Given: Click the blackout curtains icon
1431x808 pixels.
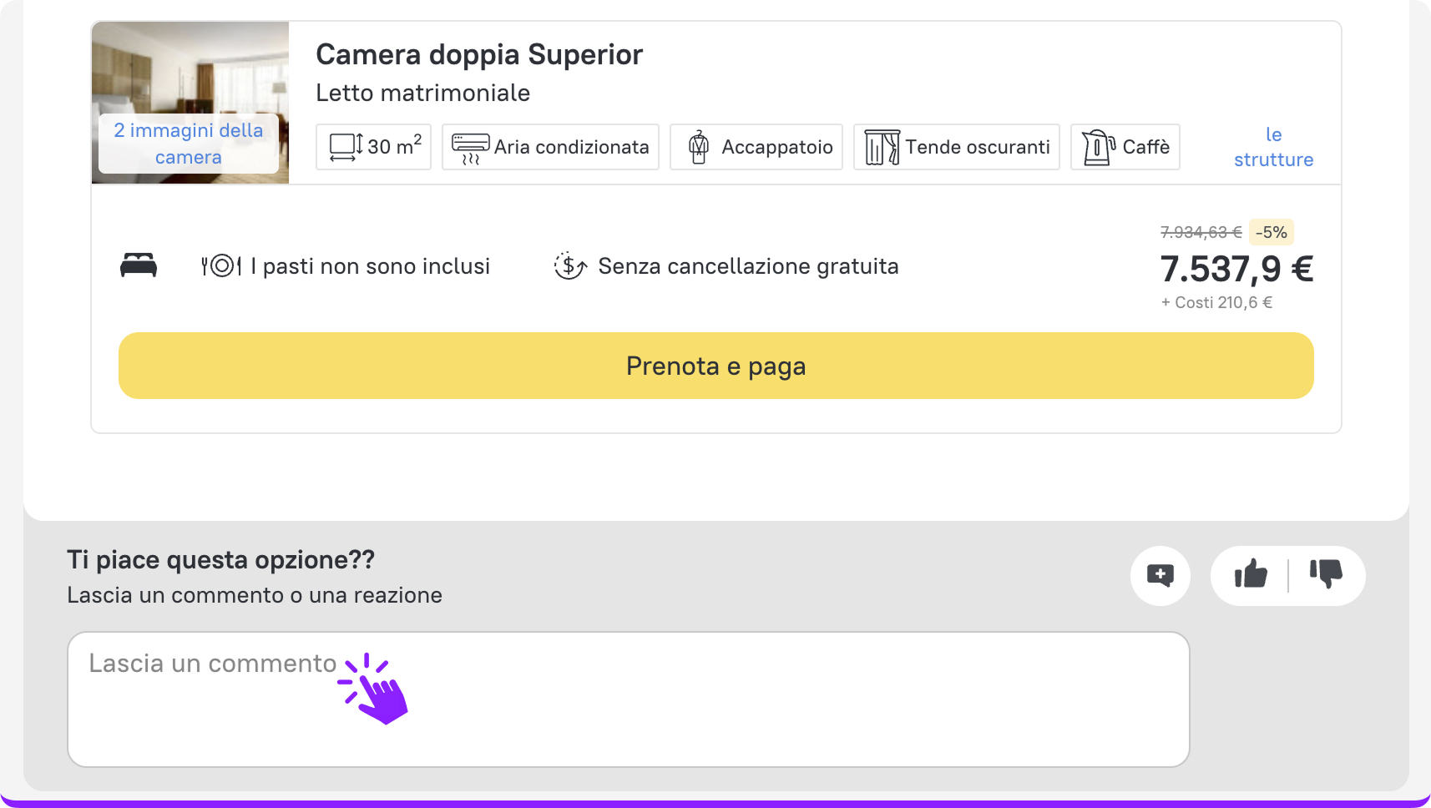Looking at the screenshot, I should pos(882,148).
